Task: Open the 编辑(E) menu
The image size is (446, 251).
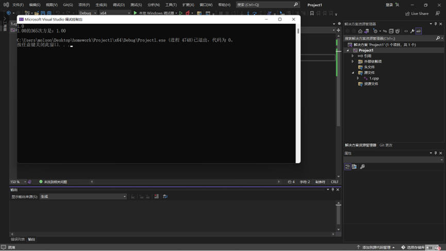Action: coord(35,5)
